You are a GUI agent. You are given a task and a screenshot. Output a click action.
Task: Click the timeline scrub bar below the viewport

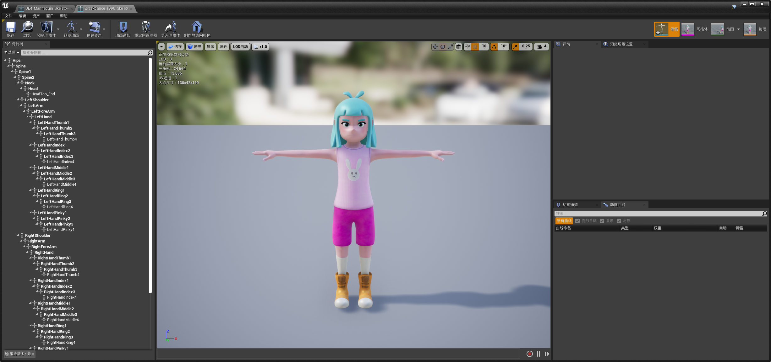click(x=338, y=354)
